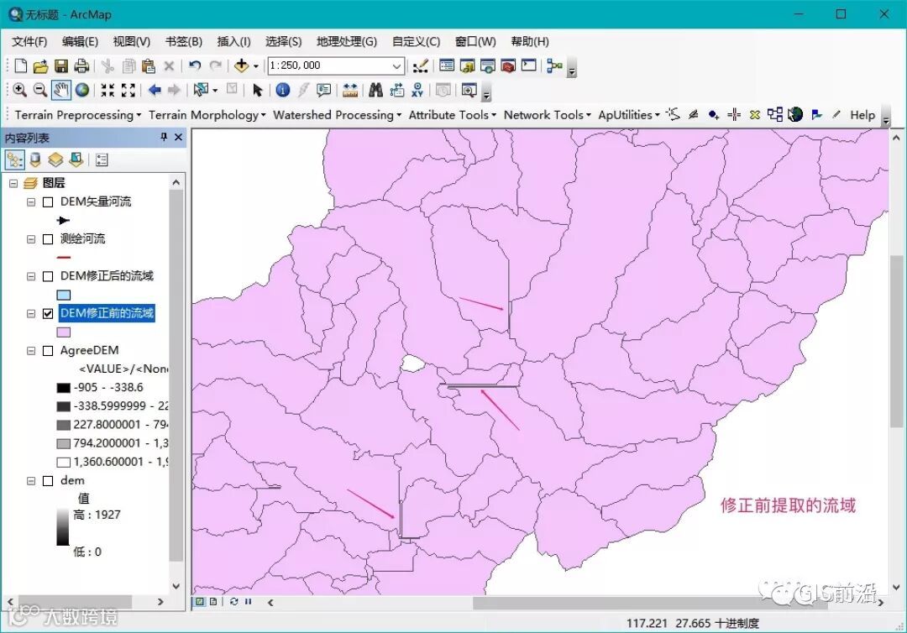Collapse the DEM矢量河流 layer legend
This screenshot has height=633, width=907.
tap(31, 202)
